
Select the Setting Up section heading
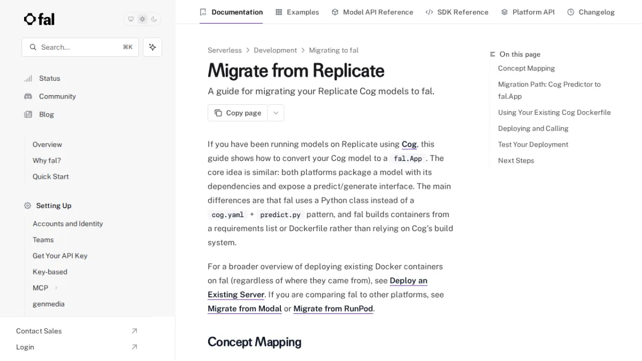(53, 205)
